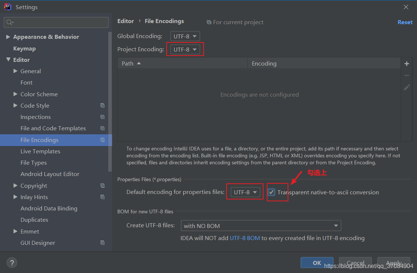Click project-level icon beside Copyright
This screenshot has width=417, height=273.
point(102,186)
